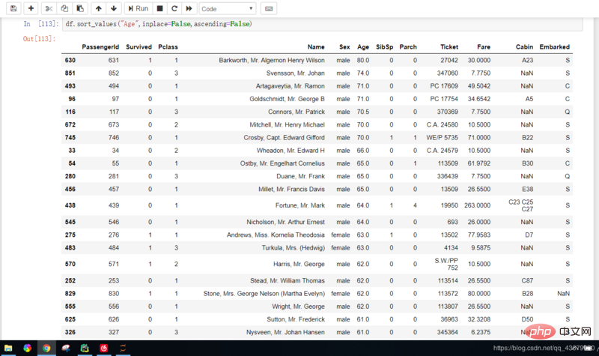Click the Survived column header
The height and width of the screenshot is (356, 599).
[139, 46]
